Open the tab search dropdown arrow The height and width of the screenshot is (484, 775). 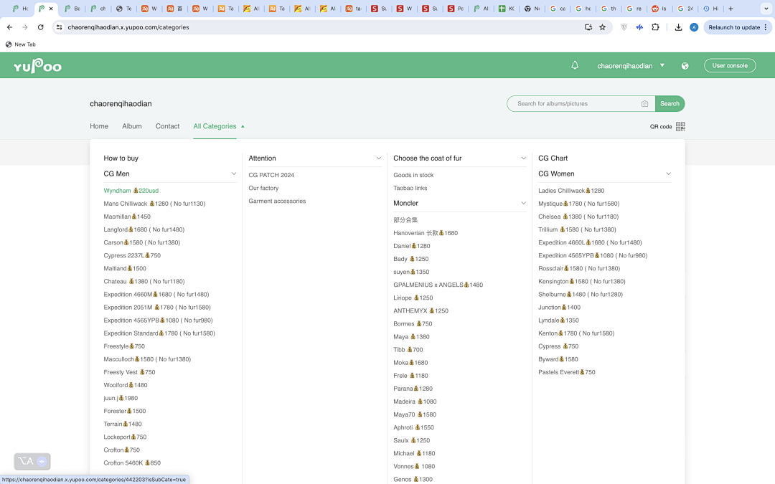click(x=766, y=9)
